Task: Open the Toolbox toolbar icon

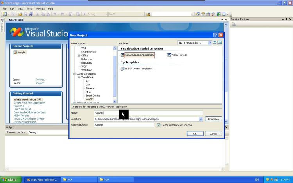Action: tap(213, 14)
